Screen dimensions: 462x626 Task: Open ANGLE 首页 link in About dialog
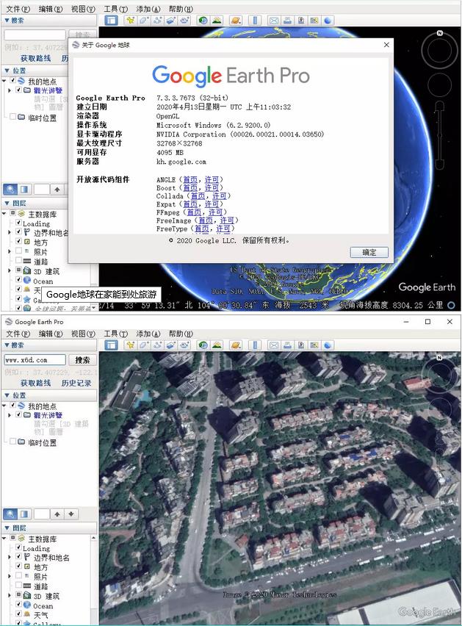click(x=190, y=180)
